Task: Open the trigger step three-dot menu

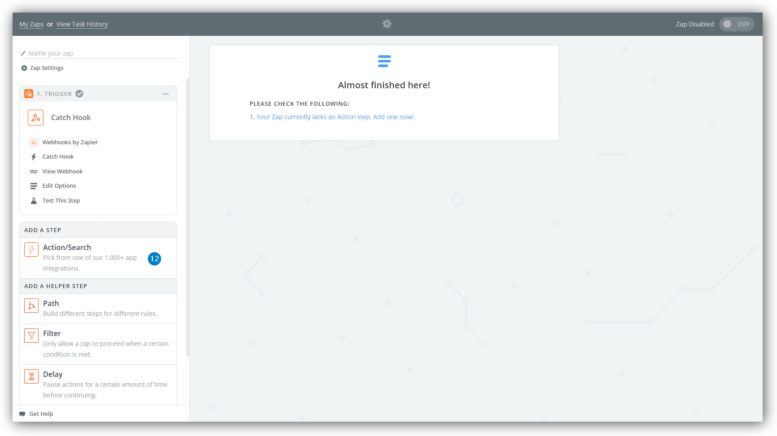Action: (166, 94)
